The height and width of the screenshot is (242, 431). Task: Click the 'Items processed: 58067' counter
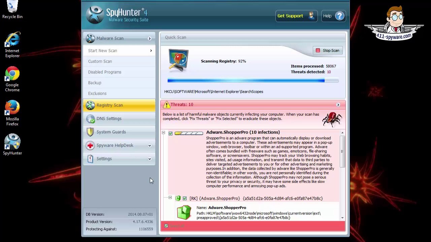(x=313, y=67)
